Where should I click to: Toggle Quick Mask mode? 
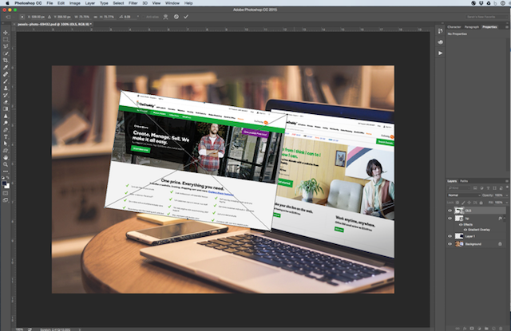click(6, 193)
